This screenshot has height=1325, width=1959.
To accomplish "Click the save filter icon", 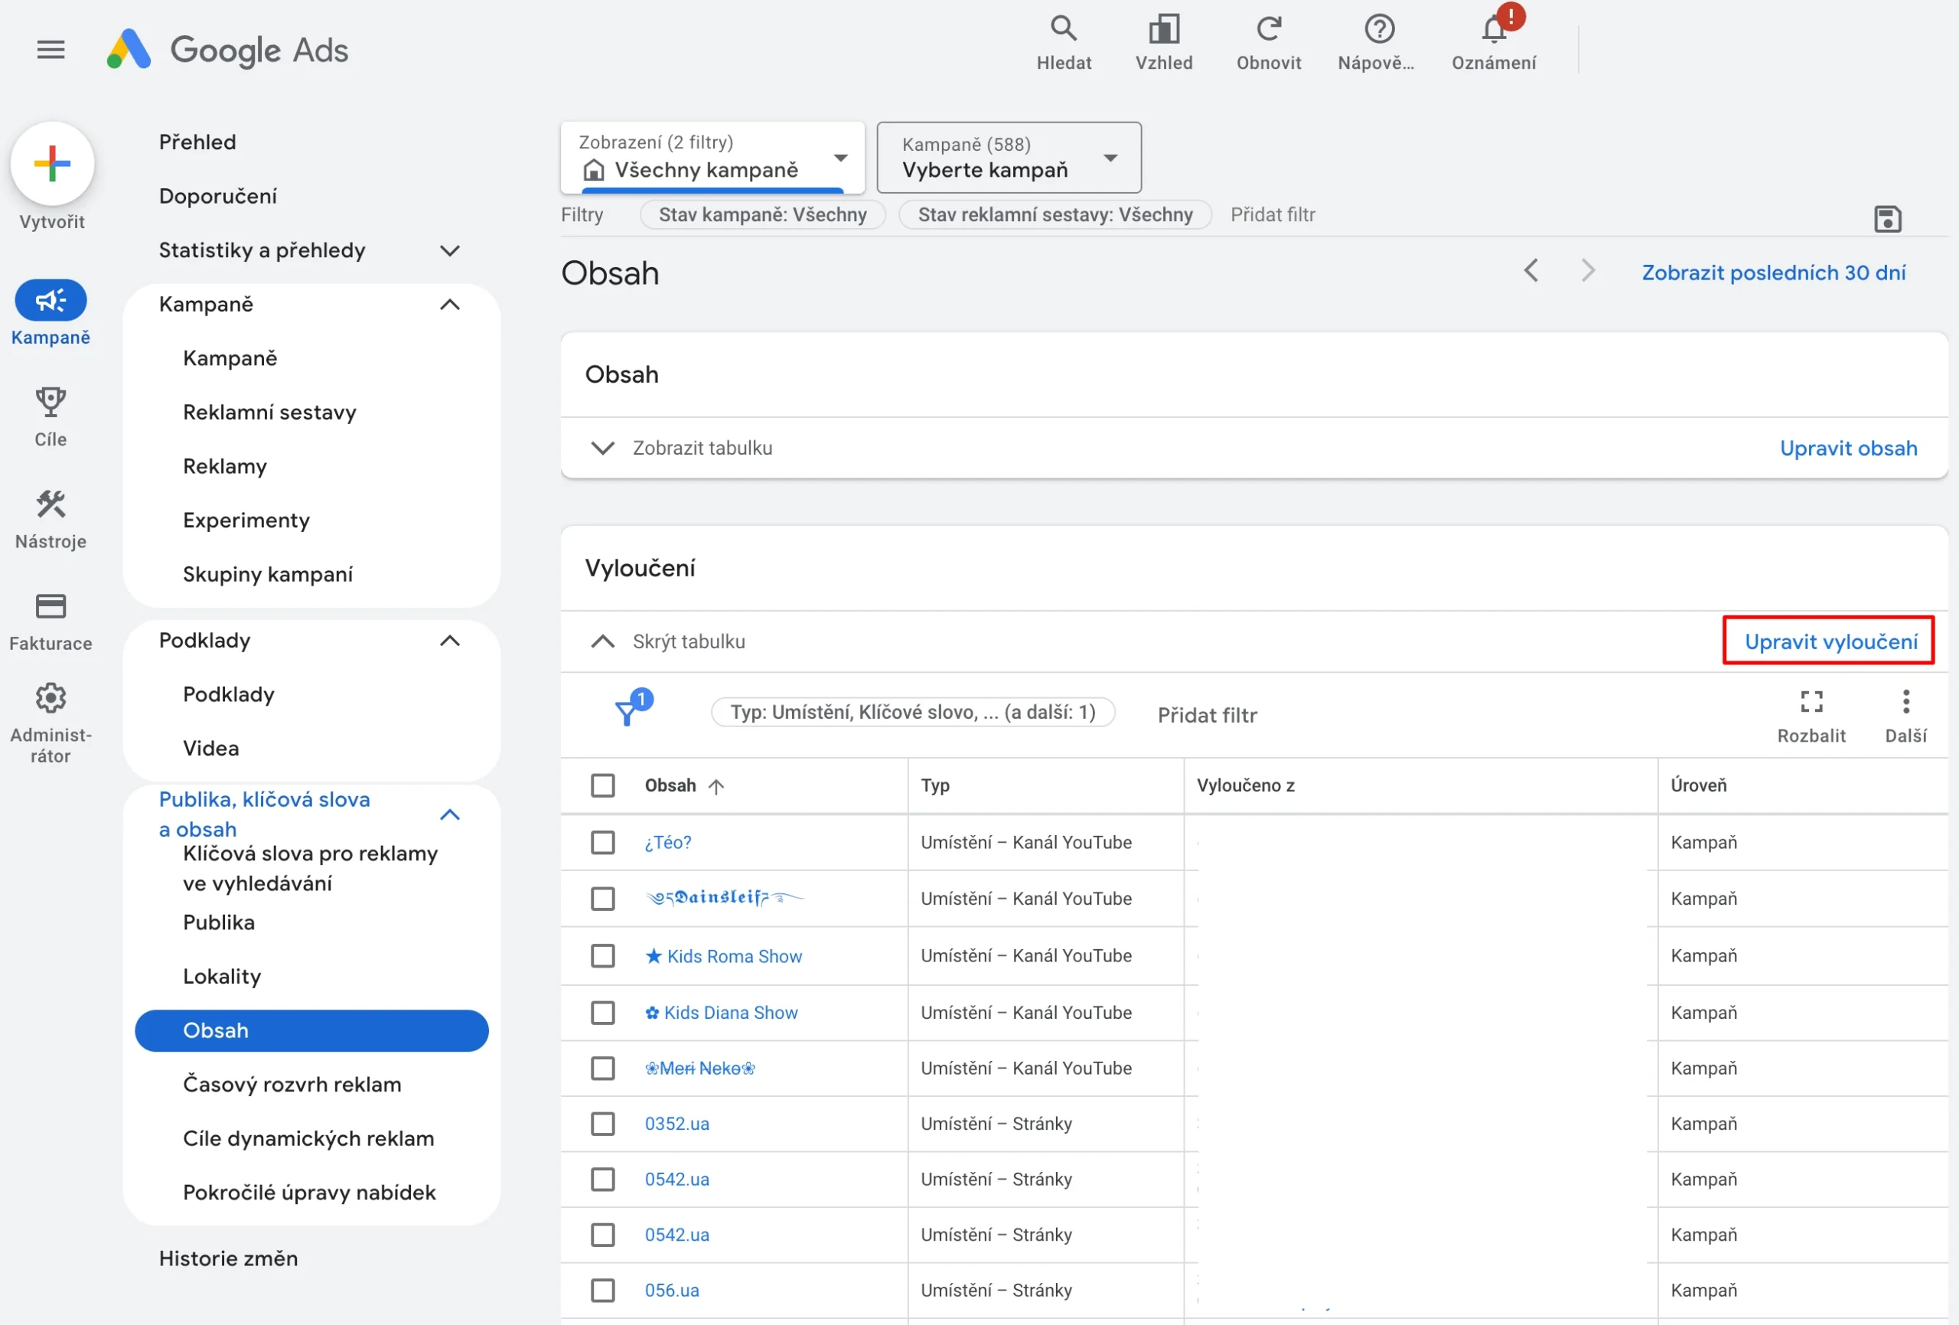I will coord(1887,219).
